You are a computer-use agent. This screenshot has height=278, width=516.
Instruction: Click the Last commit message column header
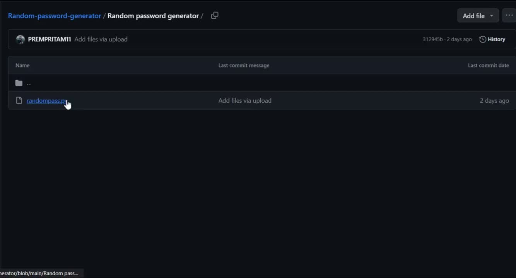(244, 65)
